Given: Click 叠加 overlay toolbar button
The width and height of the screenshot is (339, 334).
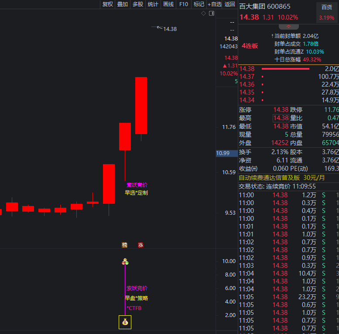Looking at the screenshot, I should tap(123, 4).
